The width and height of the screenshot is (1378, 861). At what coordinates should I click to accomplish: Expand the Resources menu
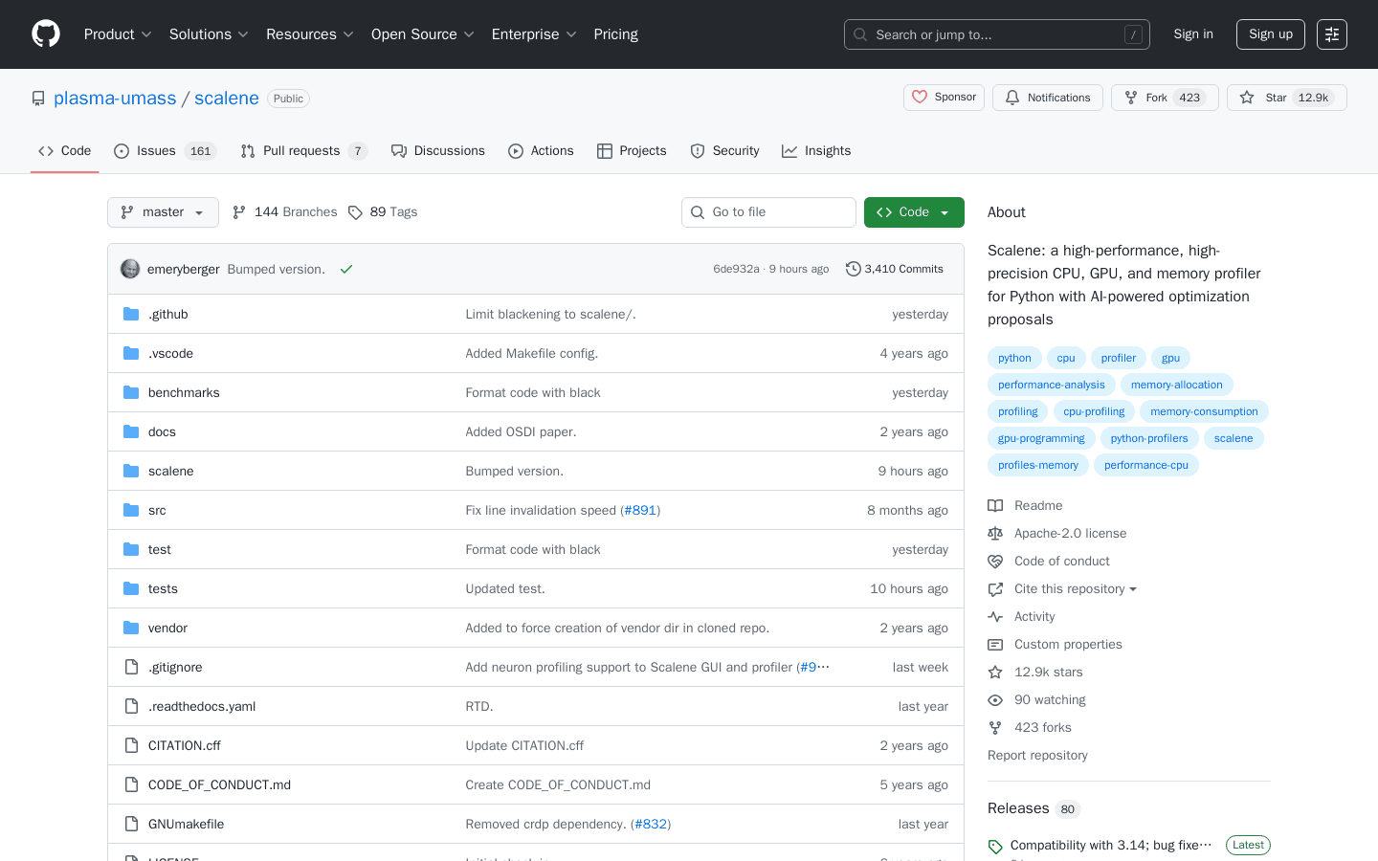click(x=310, y=34)
